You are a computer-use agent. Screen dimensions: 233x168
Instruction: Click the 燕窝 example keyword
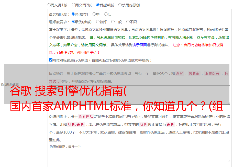pyautogui.click(x=179, y=73)
